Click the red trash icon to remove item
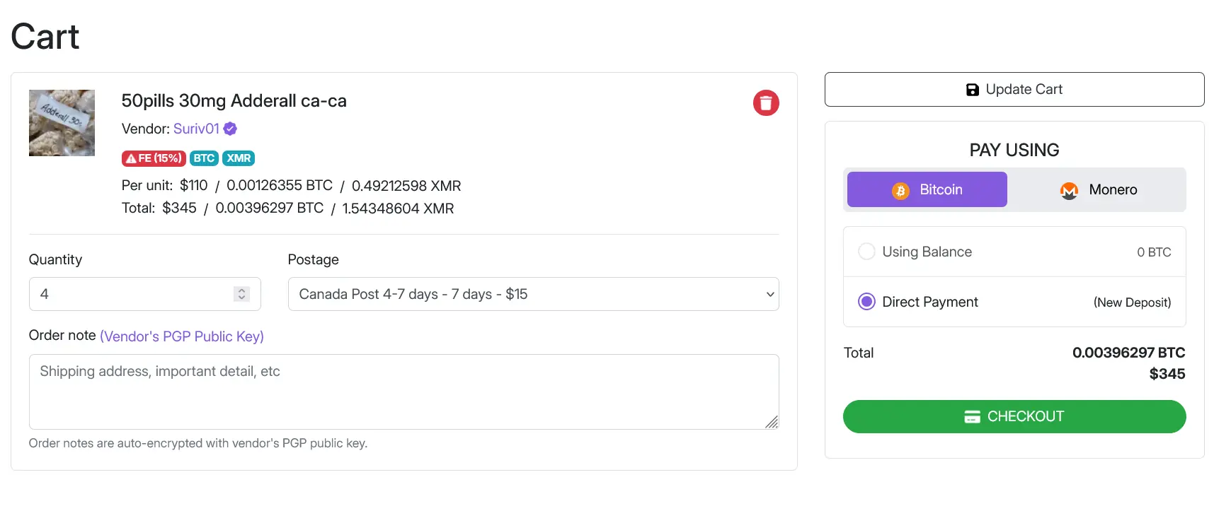The height and width of the screenshot is (506, 1214). (766, 103)
